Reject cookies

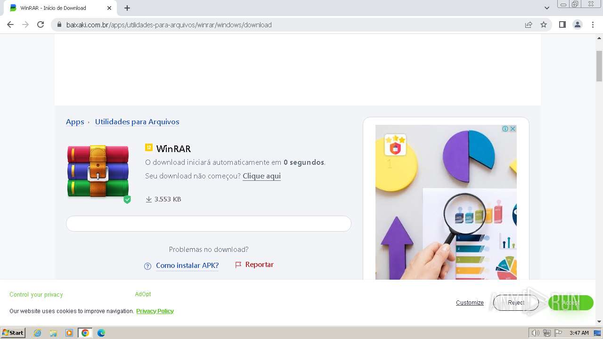[x=516, y=303]
